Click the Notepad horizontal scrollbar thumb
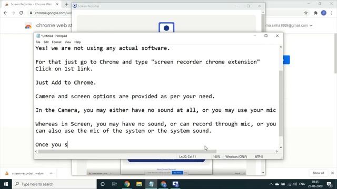Screen dimensions: 337x189 (x=127, y=151)
